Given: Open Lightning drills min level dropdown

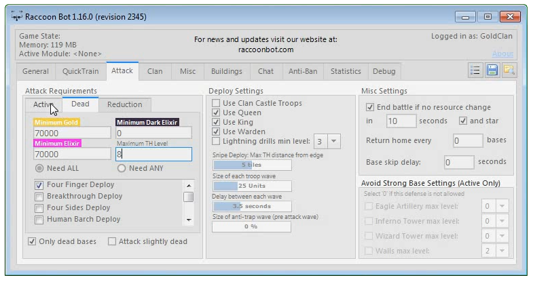Looking at the screenshot, I should click(x=333, y=141).
